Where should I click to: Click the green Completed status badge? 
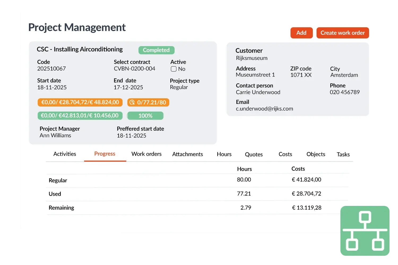coord(156,50)
